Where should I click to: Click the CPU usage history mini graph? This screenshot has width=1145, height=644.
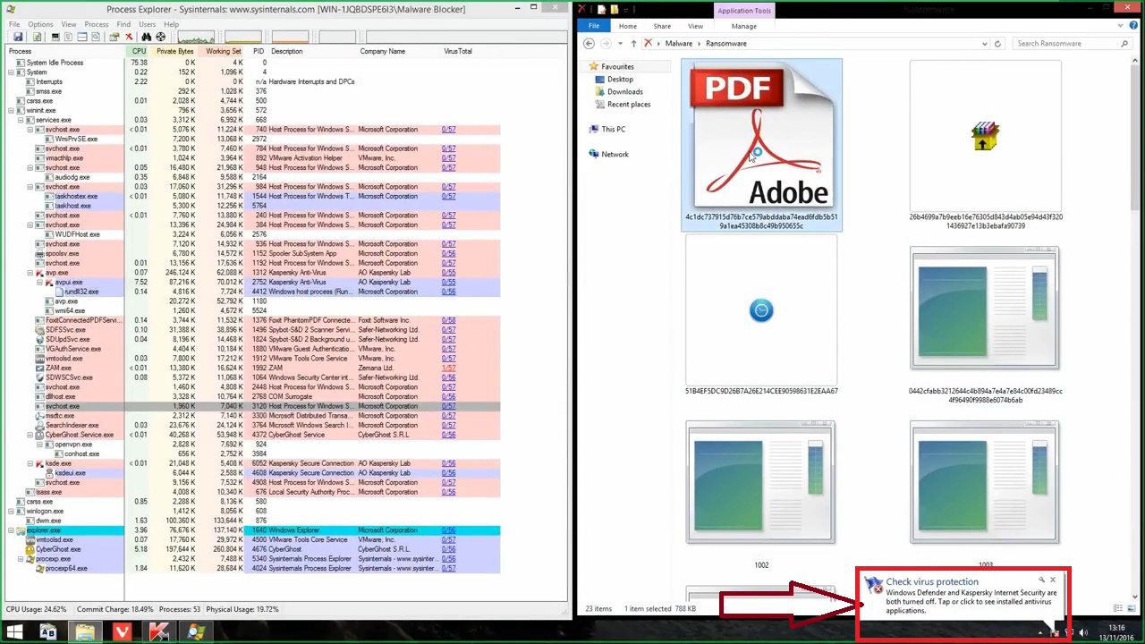point(196,37)
